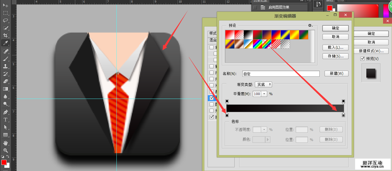Toggle history state box beside 启用图层效果
The height and width of the screenshot is (171, 392).
tap(255, 7)
